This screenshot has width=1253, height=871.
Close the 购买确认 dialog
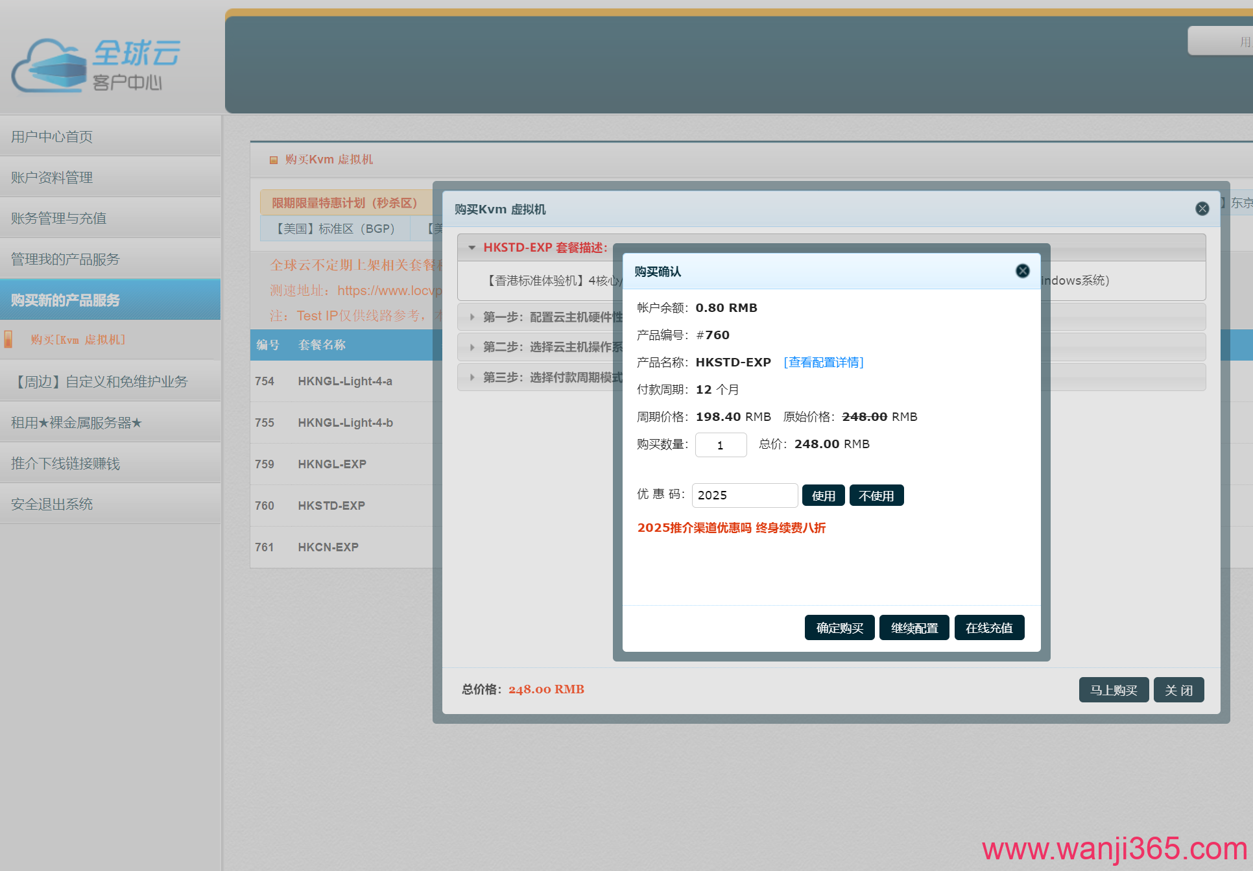(x=1022, y=271)
